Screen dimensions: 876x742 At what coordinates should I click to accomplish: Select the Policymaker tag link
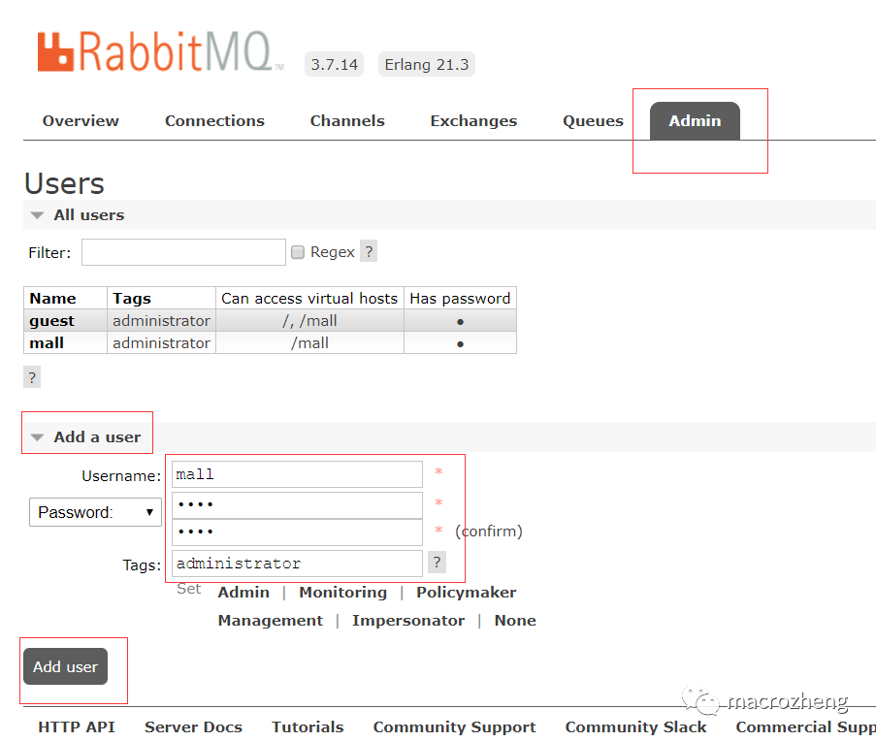466,592
